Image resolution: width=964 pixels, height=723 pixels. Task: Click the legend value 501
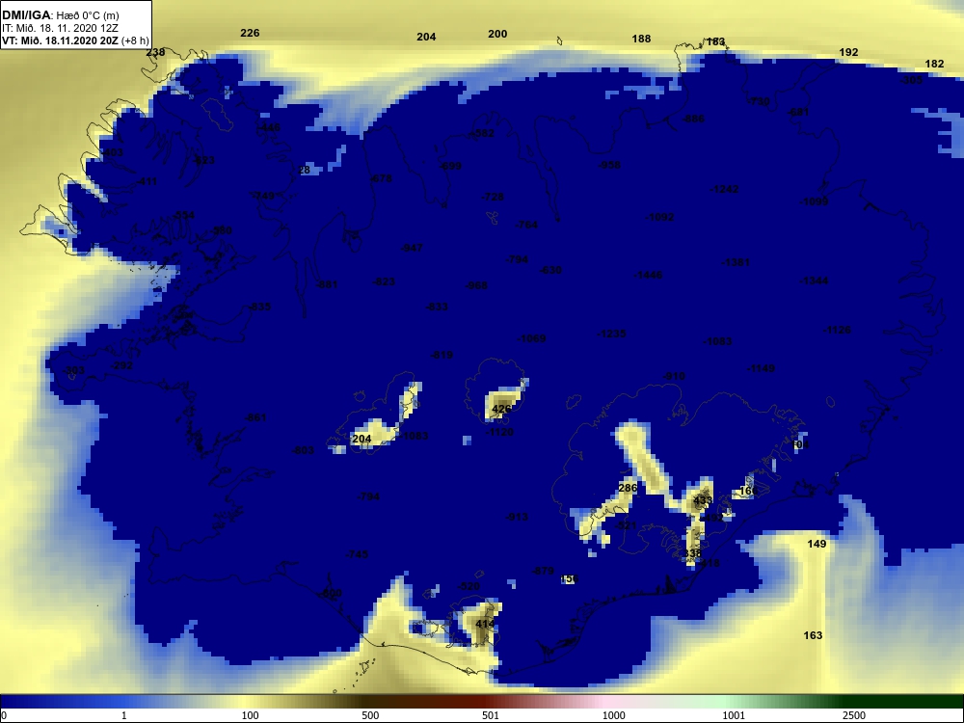tap(490, 715)
